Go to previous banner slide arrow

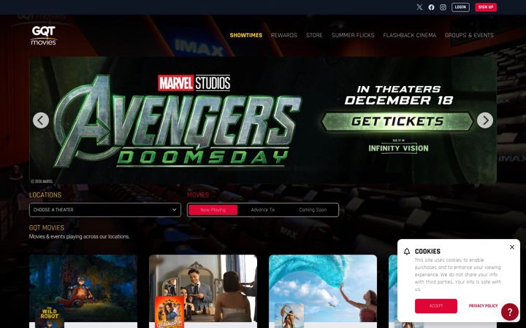(x=41, y=120)
